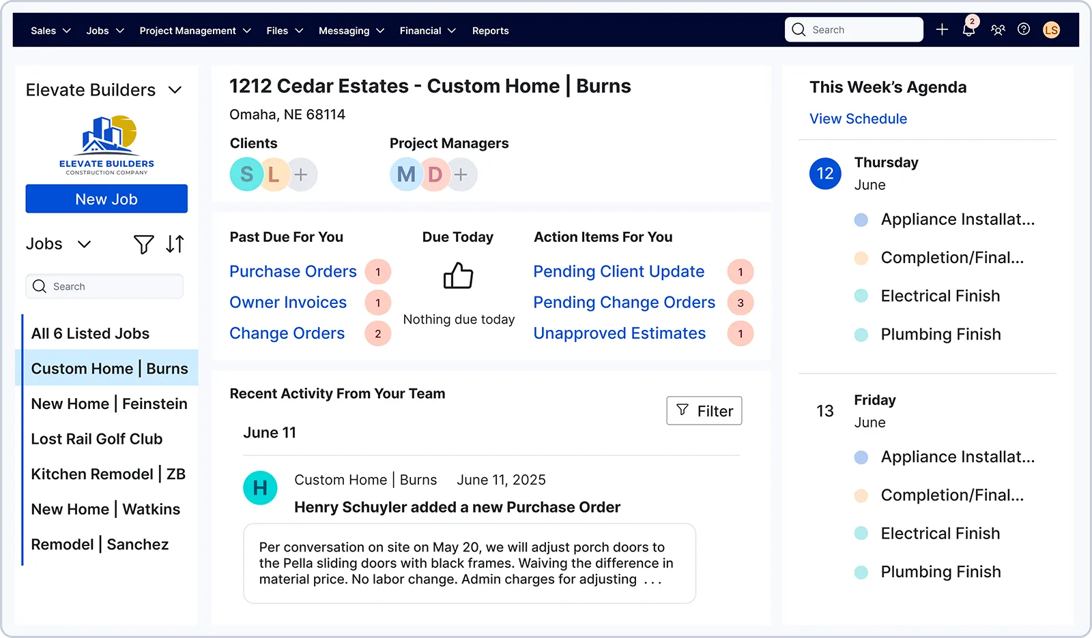The width and height of the screenshot is (1092, 638).
Task: Add a client with plus circle
Action: pyautogui.click(x=301, y=174)
